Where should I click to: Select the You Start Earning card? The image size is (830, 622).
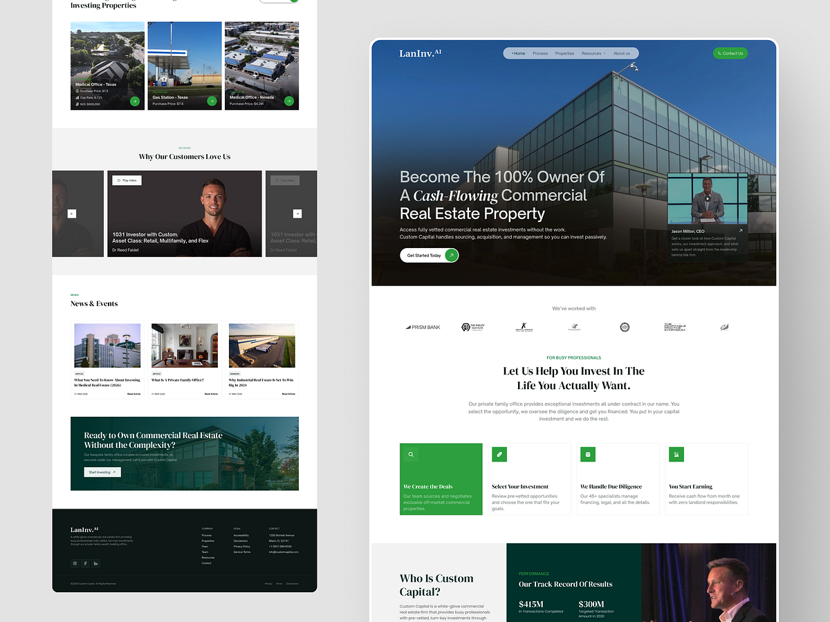(x=706, y=479)
